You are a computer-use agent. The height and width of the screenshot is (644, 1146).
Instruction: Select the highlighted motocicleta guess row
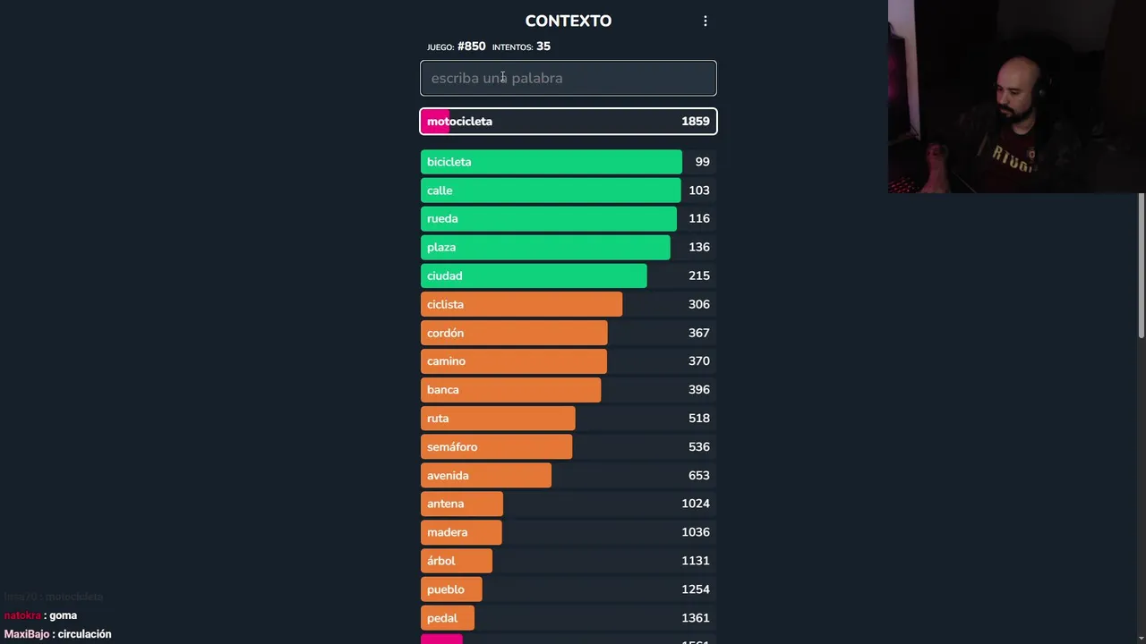click(x=568, y=122)
